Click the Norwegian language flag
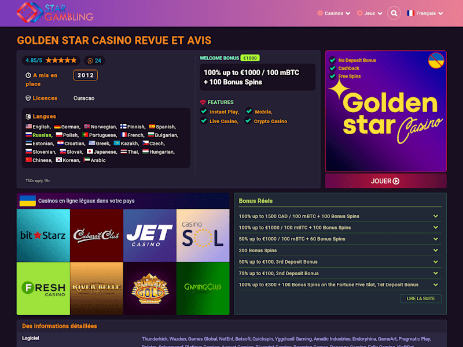463x347 pixels. click(87, 126)
